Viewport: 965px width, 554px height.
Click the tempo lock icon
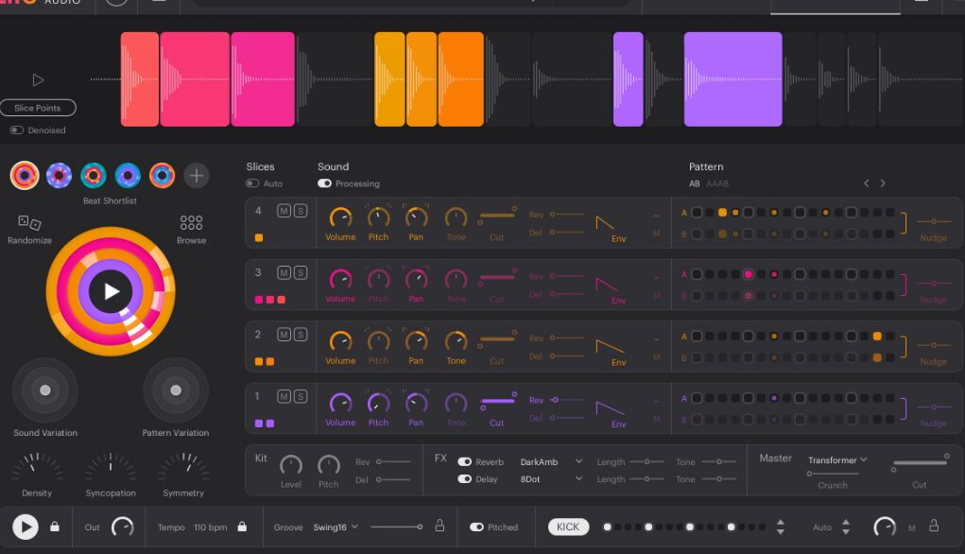242,527
